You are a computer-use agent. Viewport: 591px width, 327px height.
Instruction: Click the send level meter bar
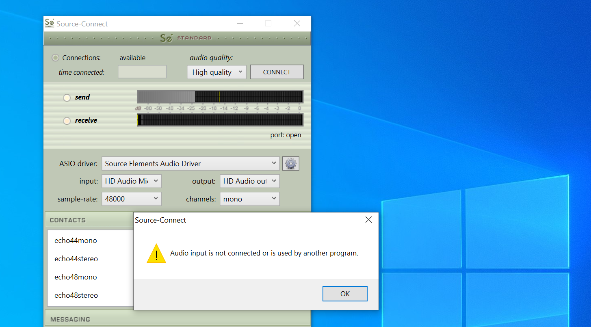220,97
